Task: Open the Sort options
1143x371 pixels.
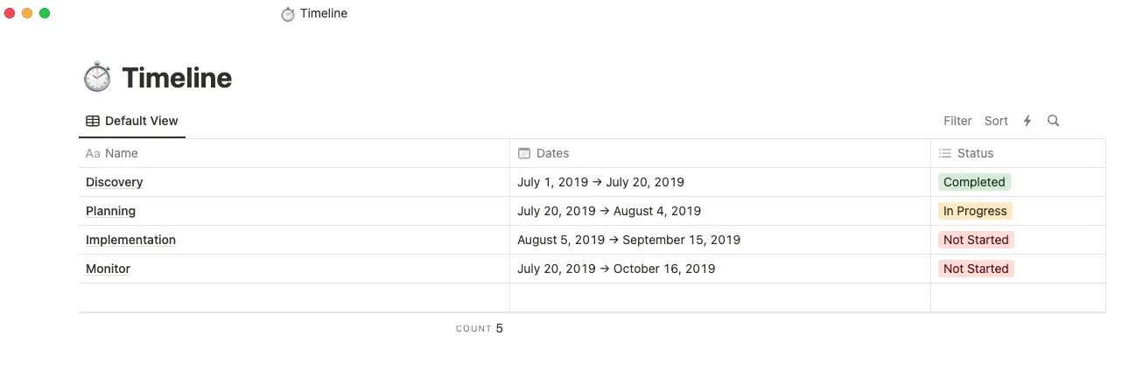Action: [x=996, y=121]
